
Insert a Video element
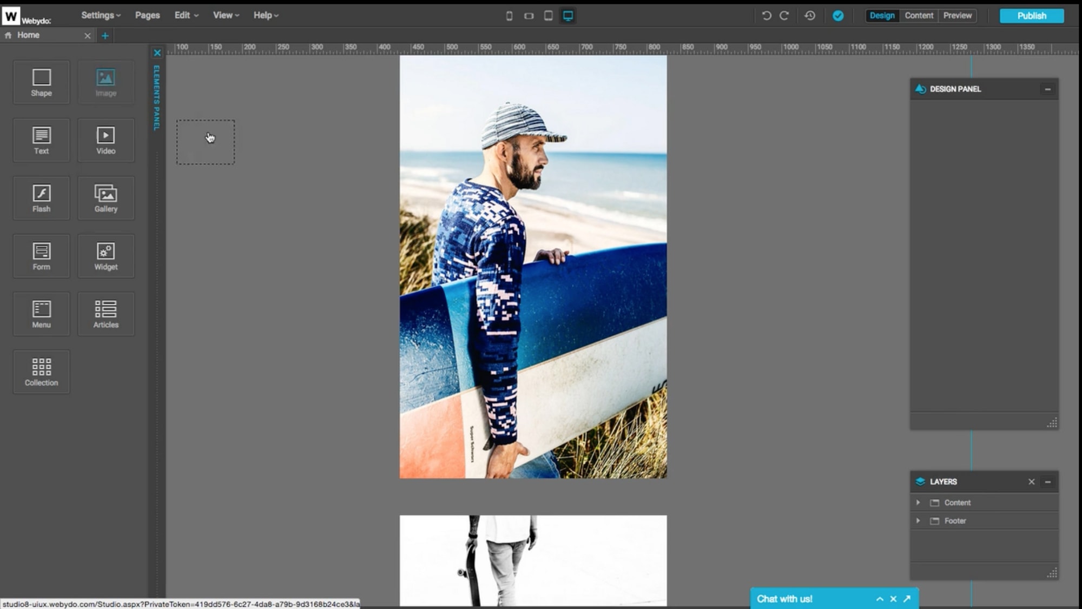[x=105, y=140]
